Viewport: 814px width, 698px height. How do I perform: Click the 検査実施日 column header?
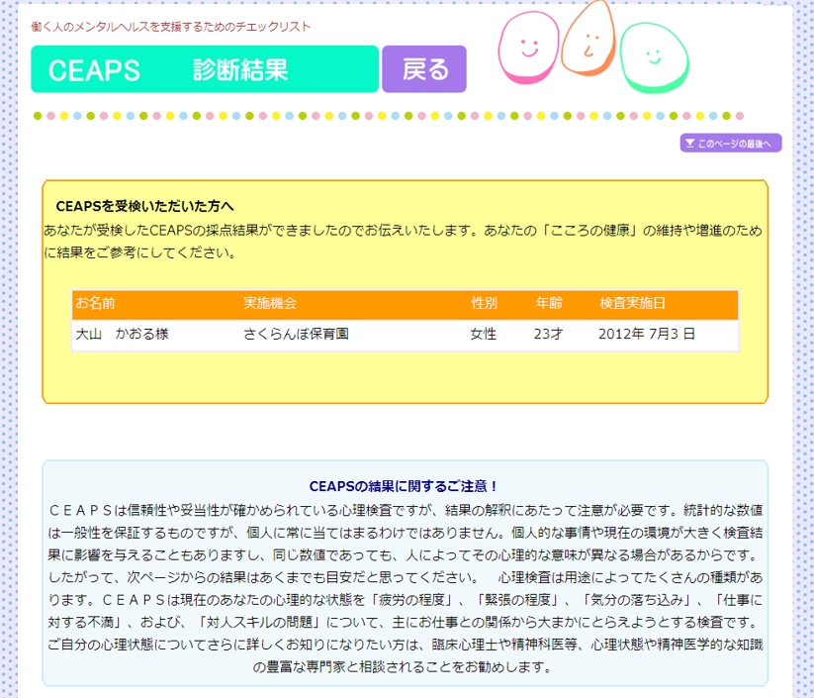tap(632, 303)
